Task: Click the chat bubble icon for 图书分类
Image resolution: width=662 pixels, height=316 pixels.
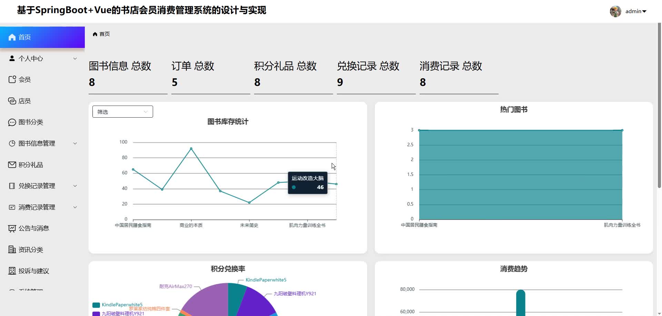Action: [x=12, y=122]
